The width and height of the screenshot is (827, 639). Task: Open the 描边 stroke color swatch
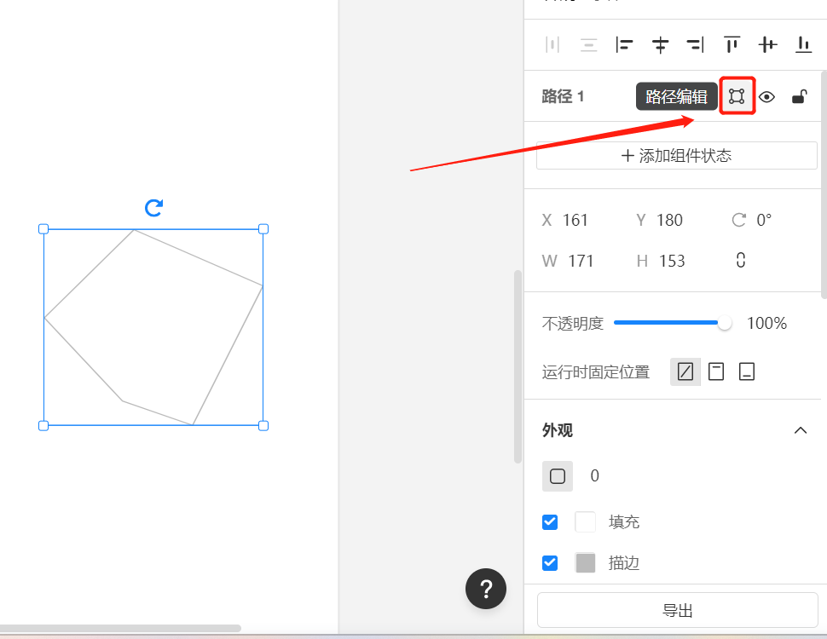coord(585,563)
